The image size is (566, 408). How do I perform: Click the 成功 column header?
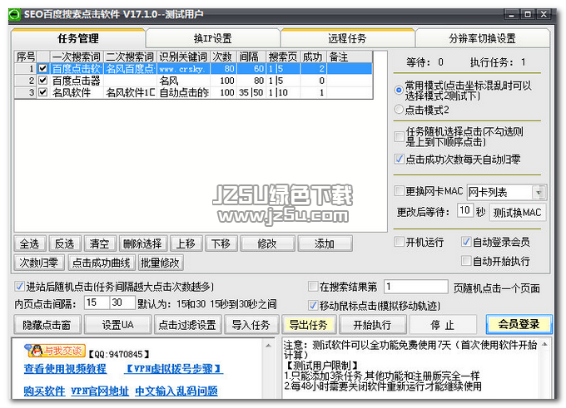coord(313,57)
